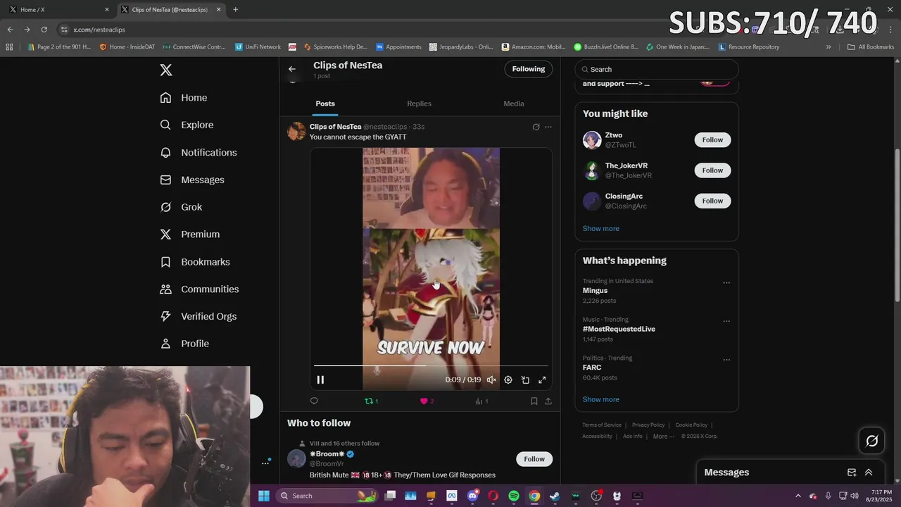Open Notifications in X sidebar
This screenshot has height=507, width=901.
[199, 152]
